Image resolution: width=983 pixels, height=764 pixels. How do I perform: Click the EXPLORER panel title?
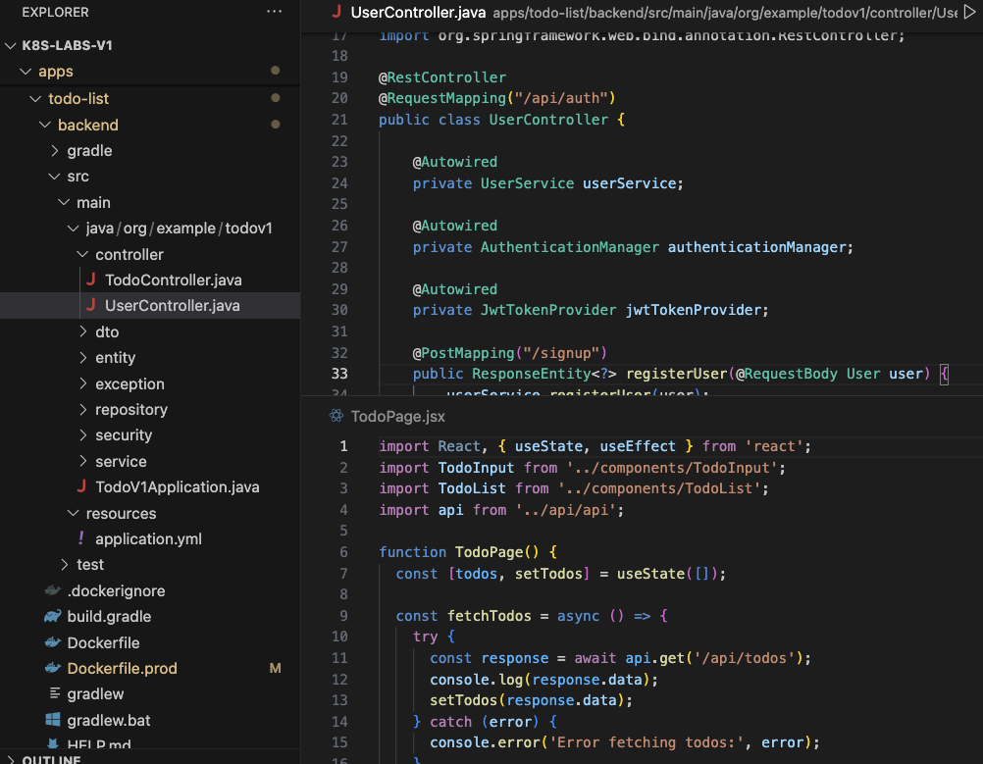click(55, 12)
